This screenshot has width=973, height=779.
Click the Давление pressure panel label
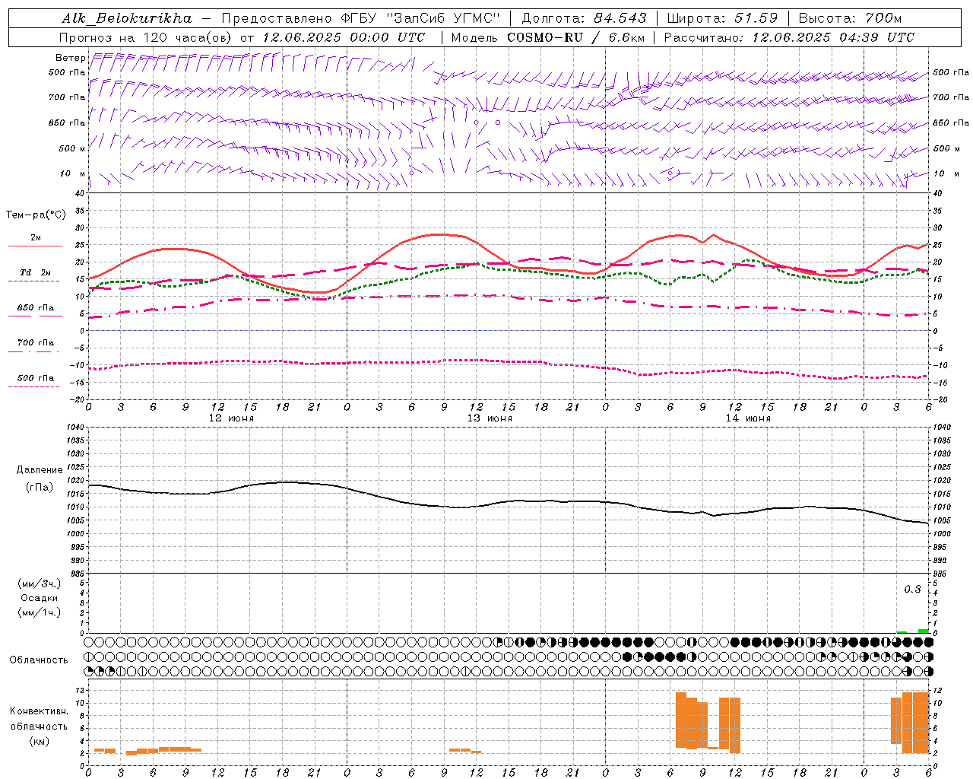[x=39, y=470]
